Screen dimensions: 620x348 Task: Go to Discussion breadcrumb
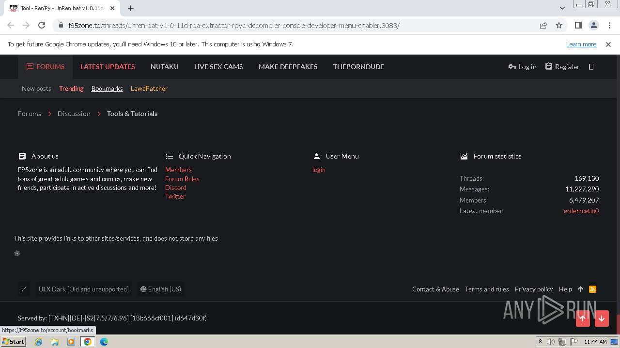point(74,114)
